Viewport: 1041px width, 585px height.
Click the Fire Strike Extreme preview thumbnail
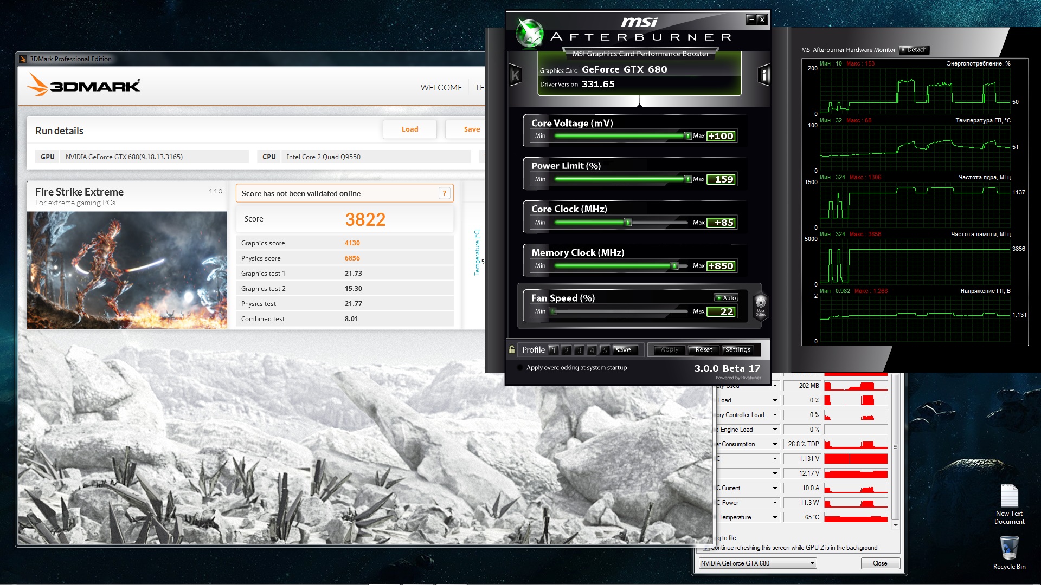[x=127, y=270]
